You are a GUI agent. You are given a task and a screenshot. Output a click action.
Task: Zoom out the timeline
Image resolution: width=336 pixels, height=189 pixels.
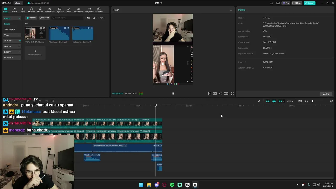(306, 101)
